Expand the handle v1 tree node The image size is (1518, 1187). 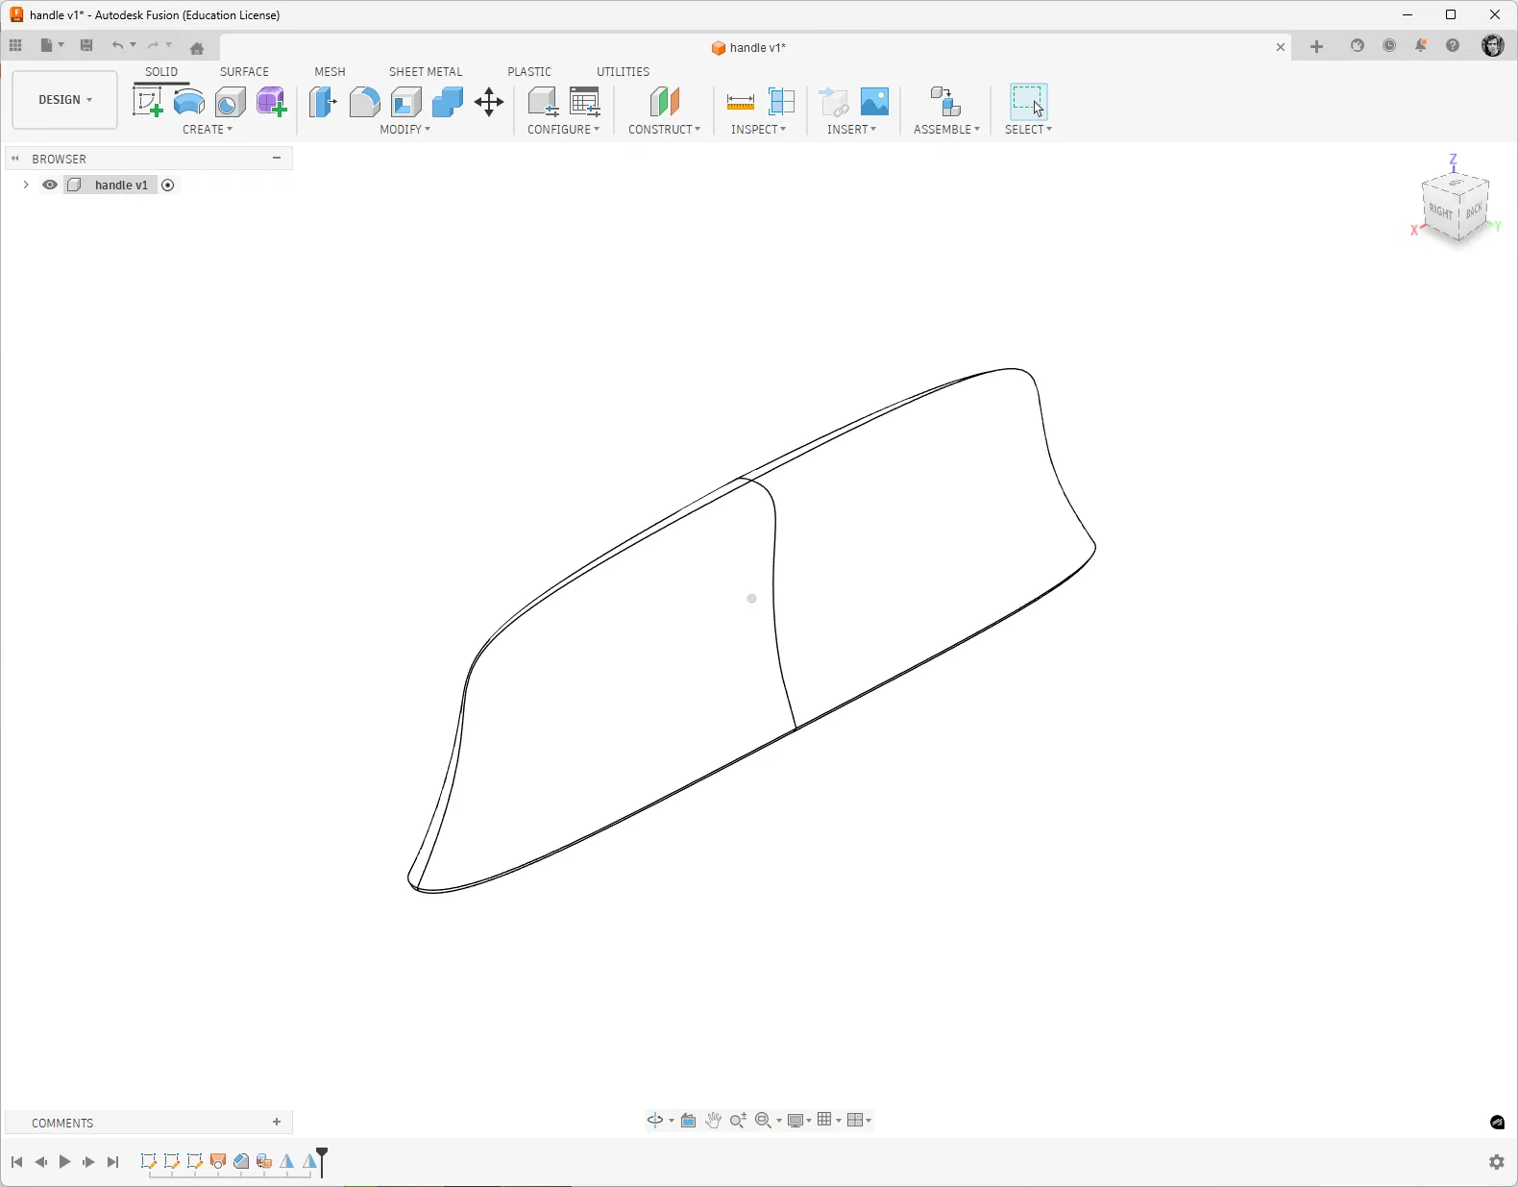(x=26, y=185)
